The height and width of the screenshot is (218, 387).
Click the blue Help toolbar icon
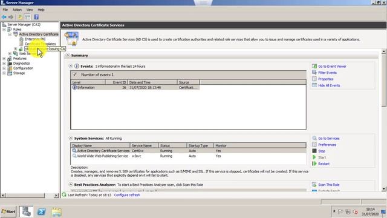(x=36, y=17)
